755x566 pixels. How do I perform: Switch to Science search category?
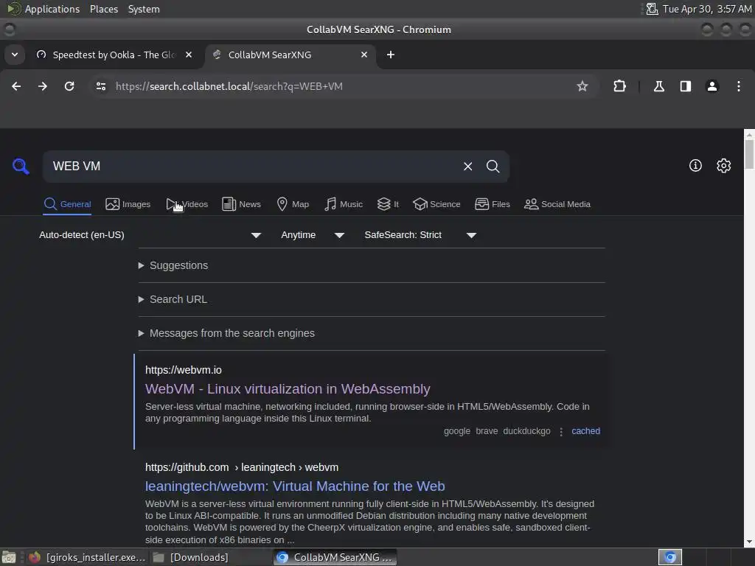[x=436, y=204]
